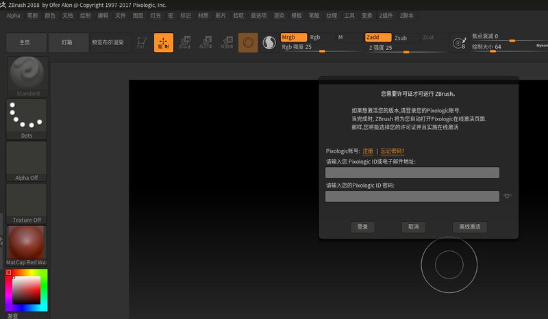Click the 预览布尔渲染 button
This screenshot has width=548, height=319.
(x=110, y=42)
